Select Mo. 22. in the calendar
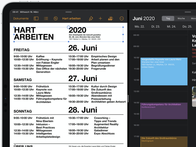This screenshot has width=196, height=147. click(140, 26)
